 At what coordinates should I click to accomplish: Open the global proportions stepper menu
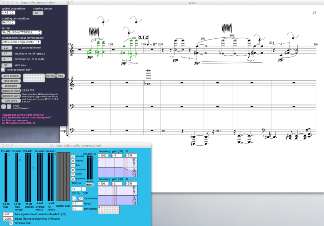8,13
